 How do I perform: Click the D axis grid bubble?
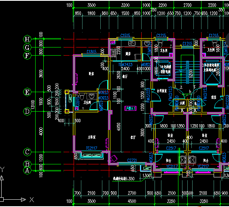point(27,111)
